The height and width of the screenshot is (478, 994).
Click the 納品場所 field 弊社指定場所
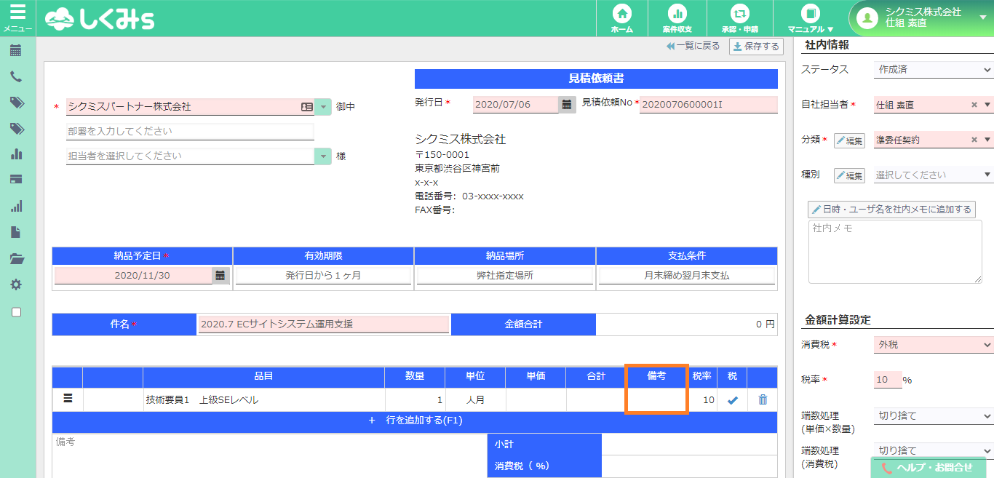505,276
